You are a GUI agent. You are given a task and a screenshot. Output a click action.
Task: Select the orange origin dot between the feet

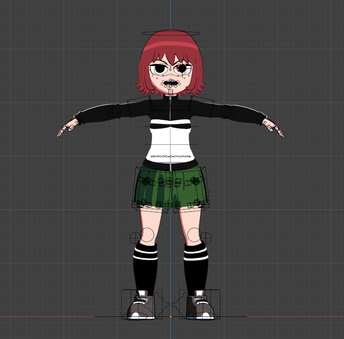171,316
